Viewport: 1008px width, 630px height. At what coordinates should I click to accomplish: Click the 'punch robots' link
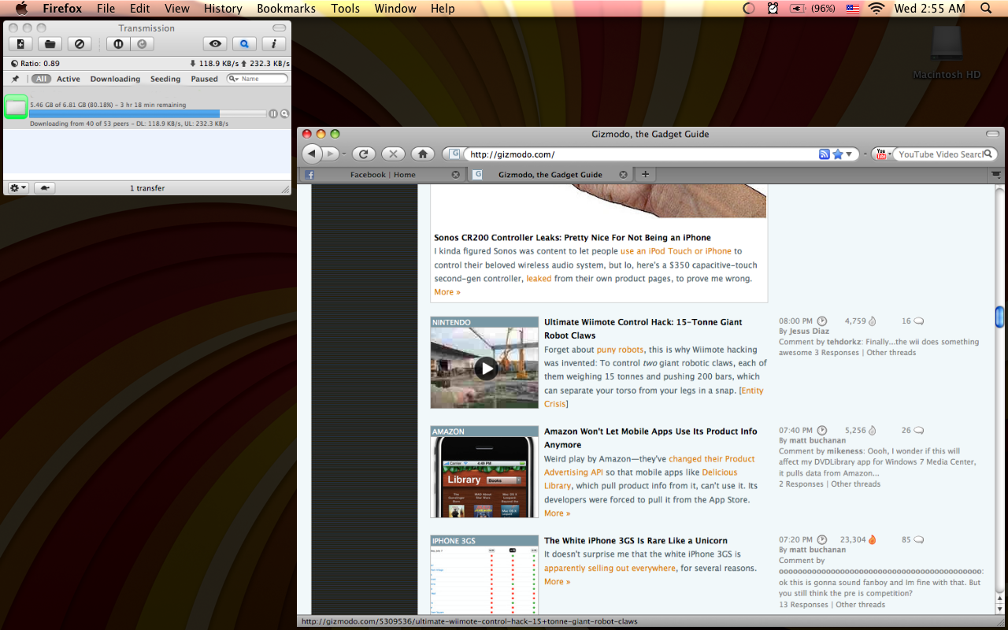pyautogui.click(x=620, y=350)
